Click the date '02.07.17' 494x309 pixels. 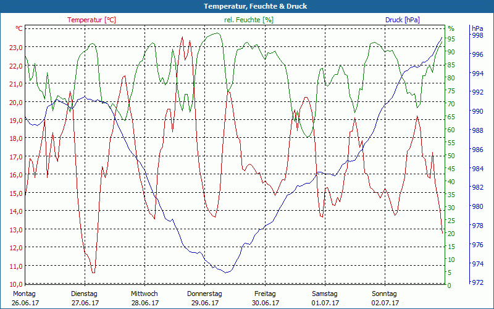(385, 303)
